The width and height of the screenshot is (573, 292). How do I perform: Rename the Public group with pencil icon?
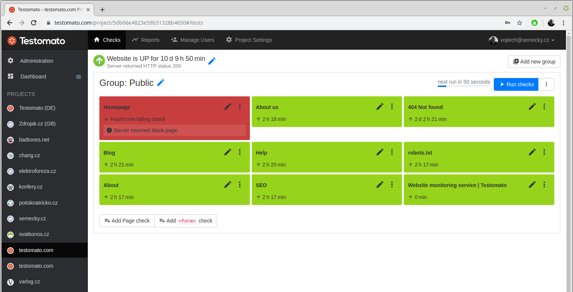161,83
